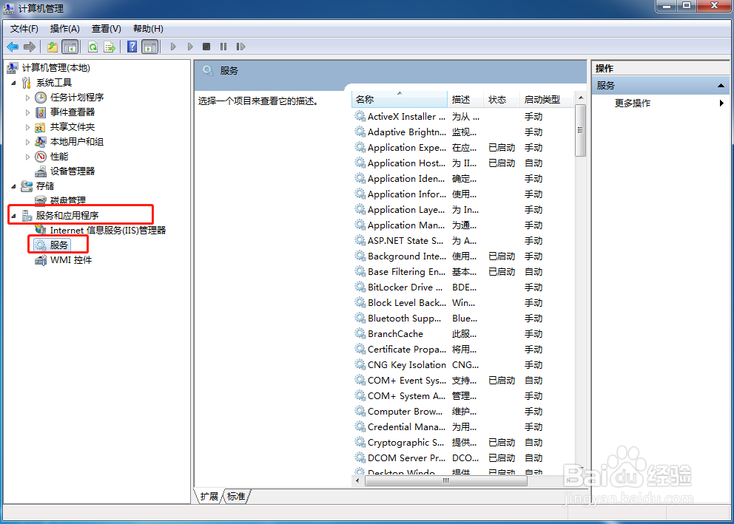Click the stop service square icon
Viewport: 734px width, 524px height.
pyautogui.click(x=206, y=47)
